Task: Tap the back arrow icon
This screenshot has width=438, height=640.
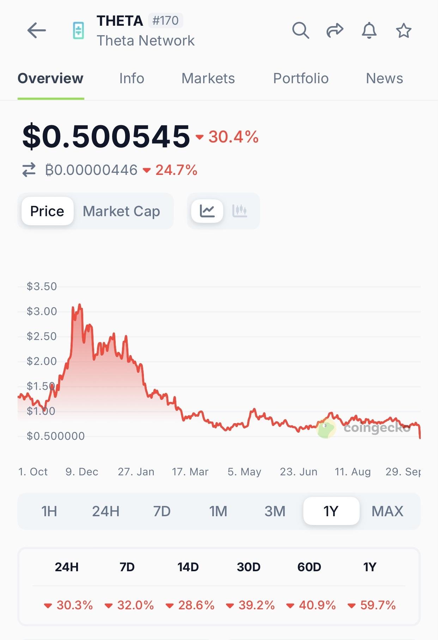Action: point(37,31)
